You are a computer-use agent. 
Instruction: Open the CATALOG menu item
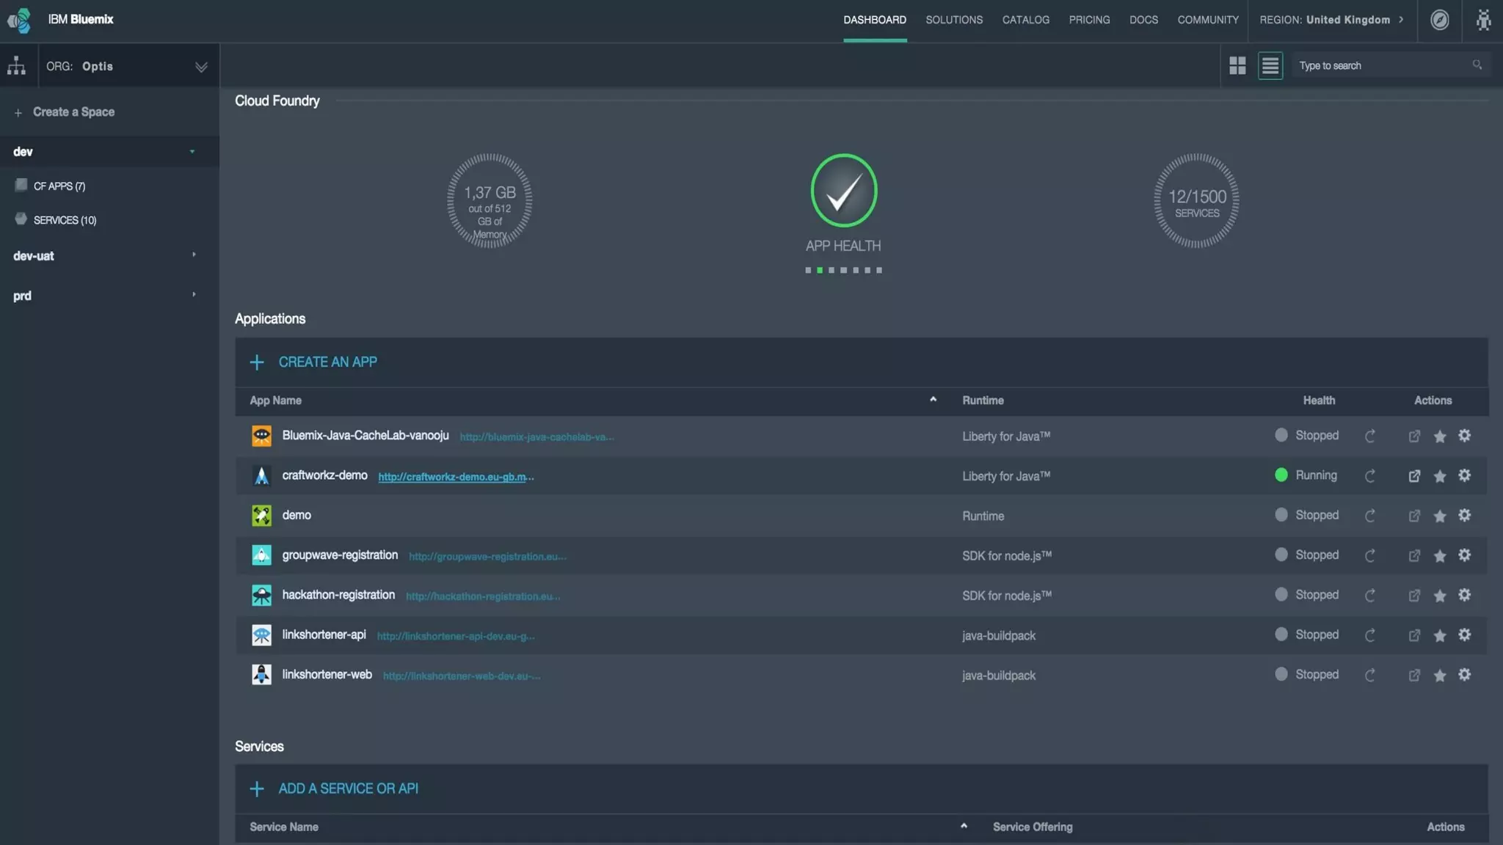[x=1025, y=20]
